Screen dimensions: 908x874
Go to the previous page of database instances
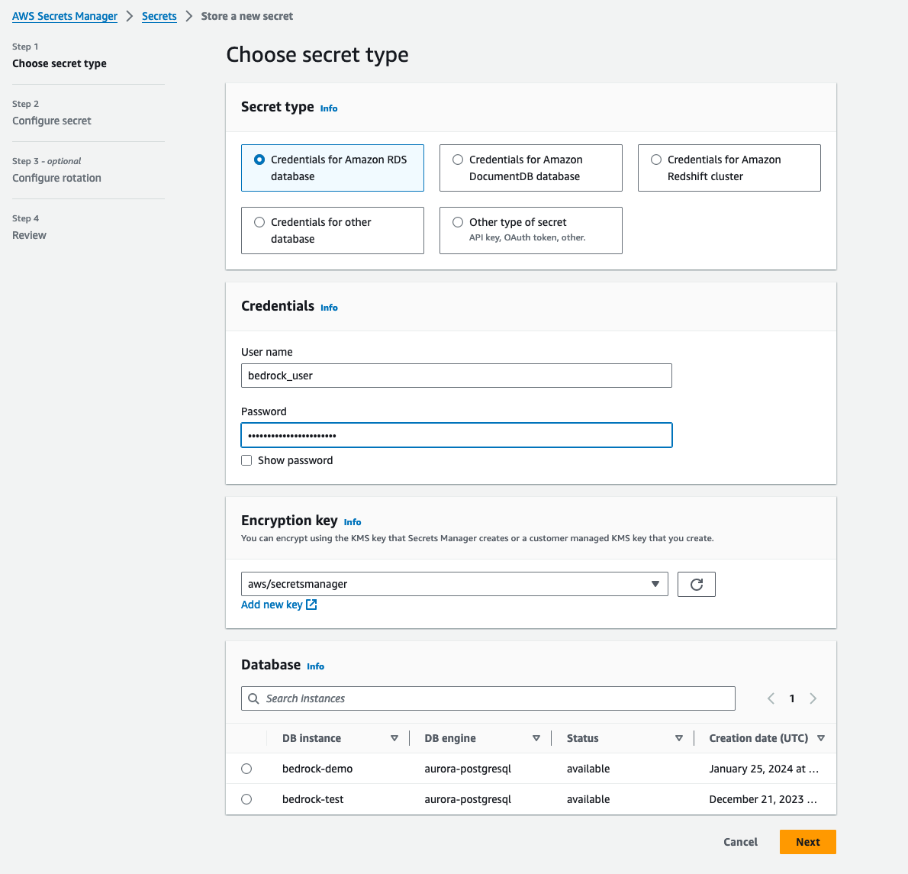[771, 698]
